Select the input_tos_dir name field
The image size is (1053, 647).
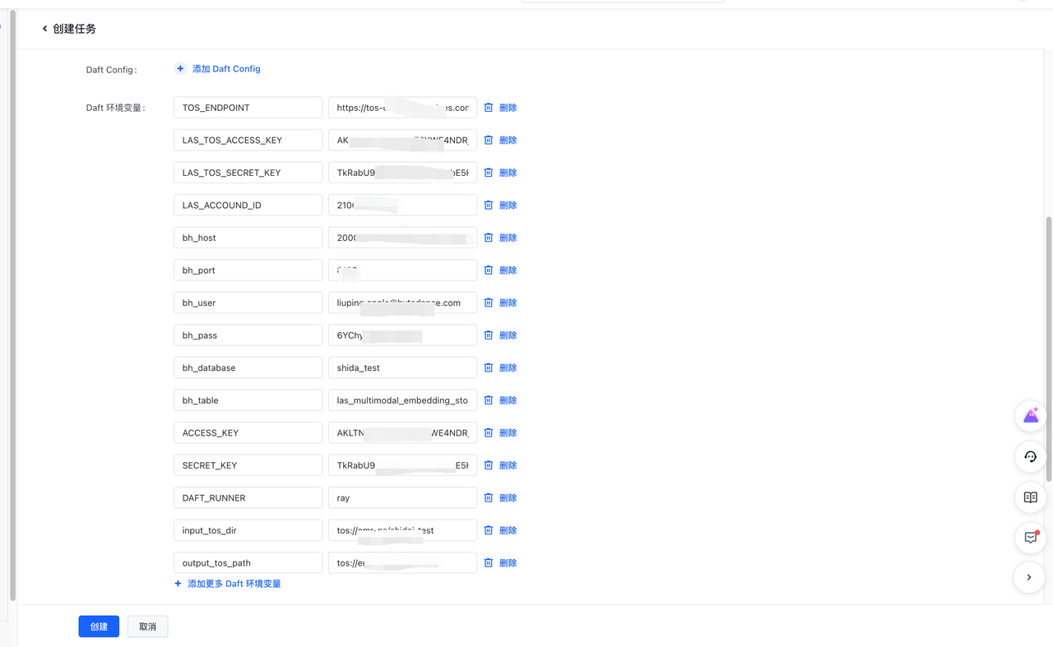point(248,530)
